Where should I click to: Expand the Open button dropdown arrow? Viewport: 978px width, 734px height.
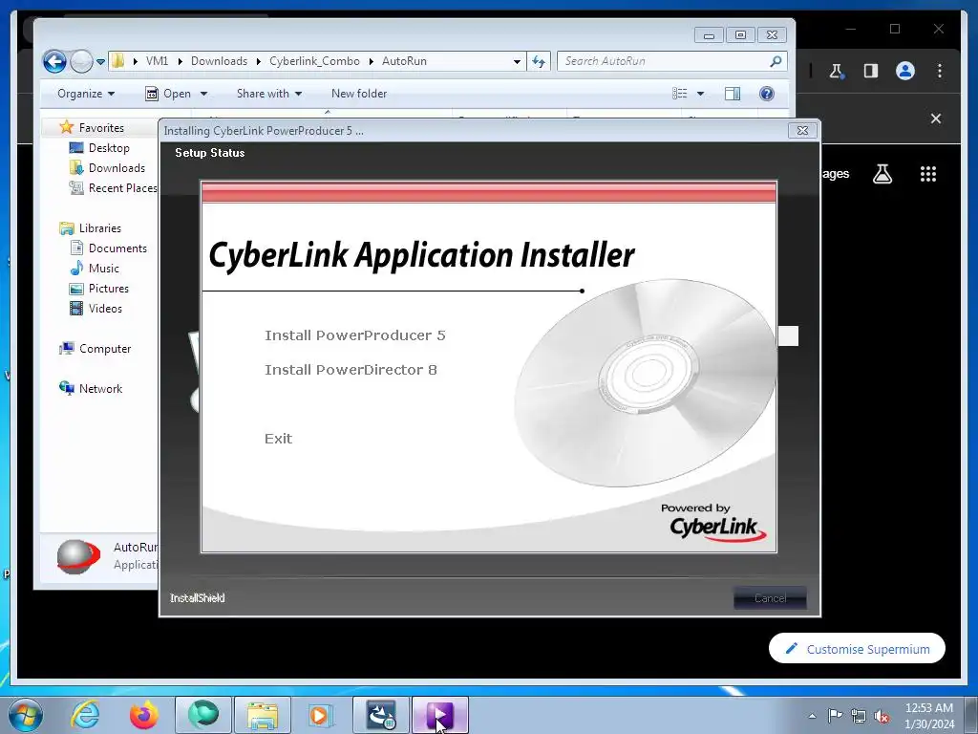(203, 94)
